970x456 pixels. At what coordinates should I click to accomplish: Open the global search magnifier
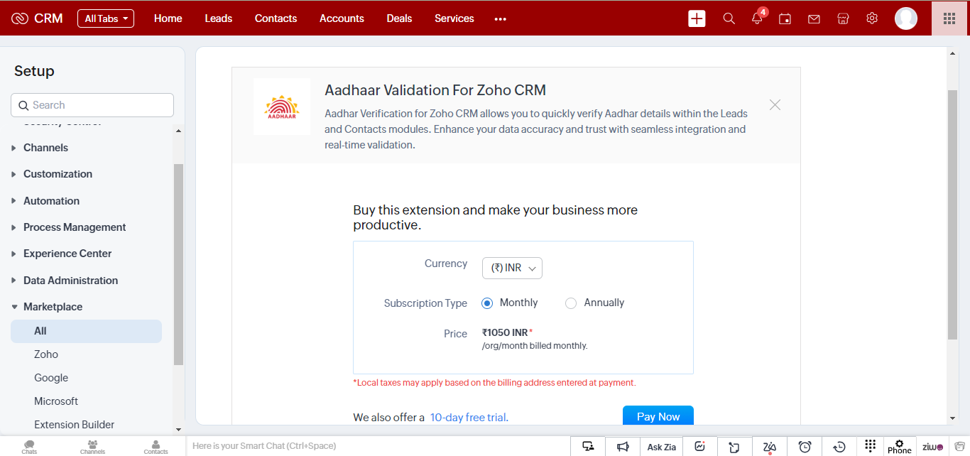click(729, 18)
